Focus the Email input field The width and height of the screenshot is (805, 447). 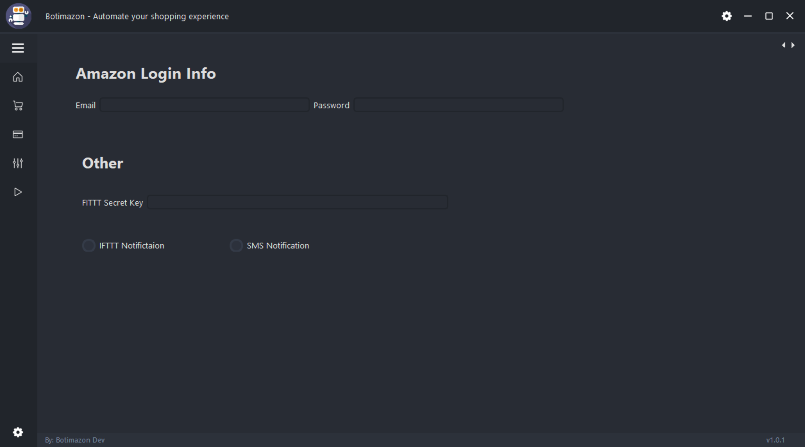tap(205, 105)
